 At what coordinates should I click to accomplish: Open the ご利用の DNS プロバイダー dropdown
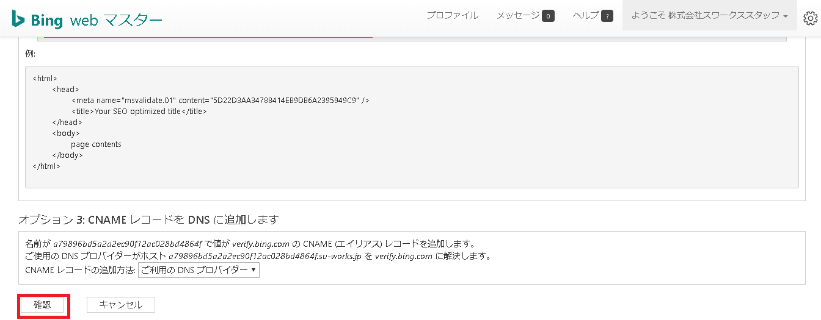tap(199, 270)
